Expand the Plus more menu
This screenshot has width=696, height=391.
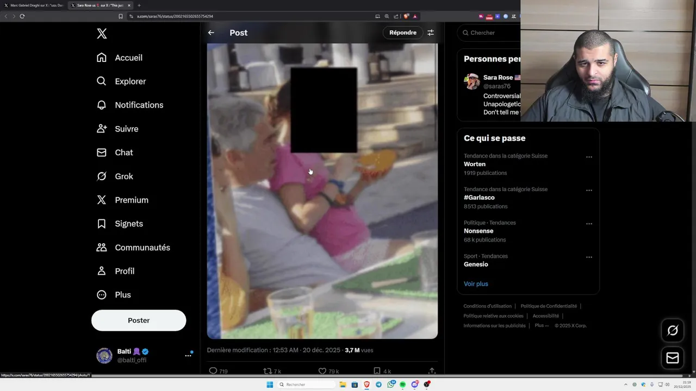pos(114,295)
